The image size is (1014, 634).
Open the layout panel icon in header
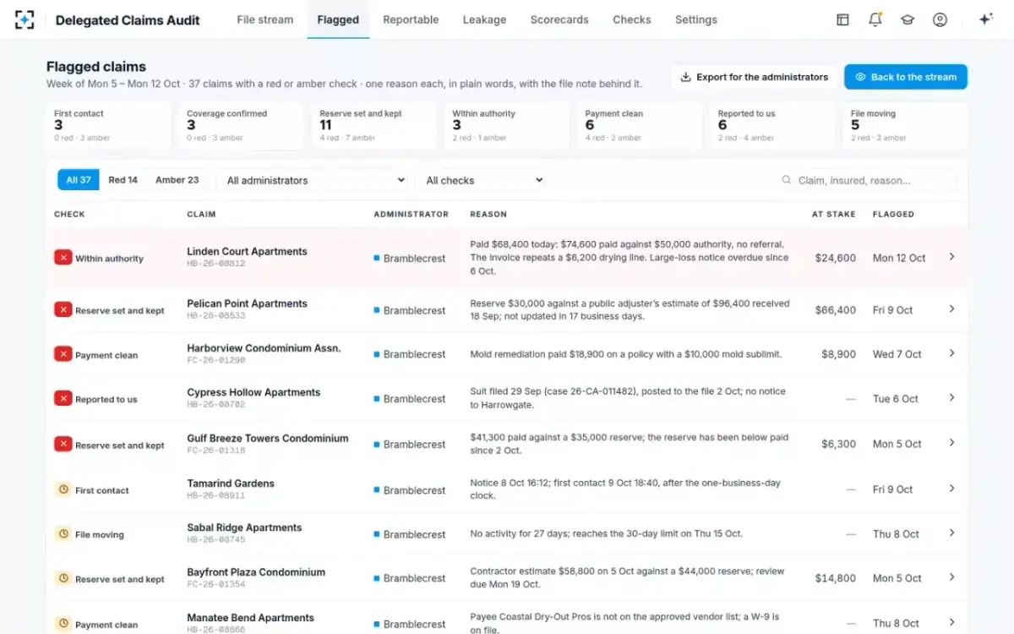[842, 19]
